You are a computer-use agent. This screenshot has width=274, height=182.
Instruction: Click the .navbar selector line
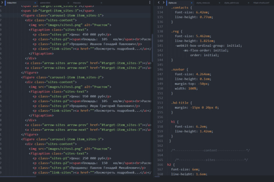180,69
